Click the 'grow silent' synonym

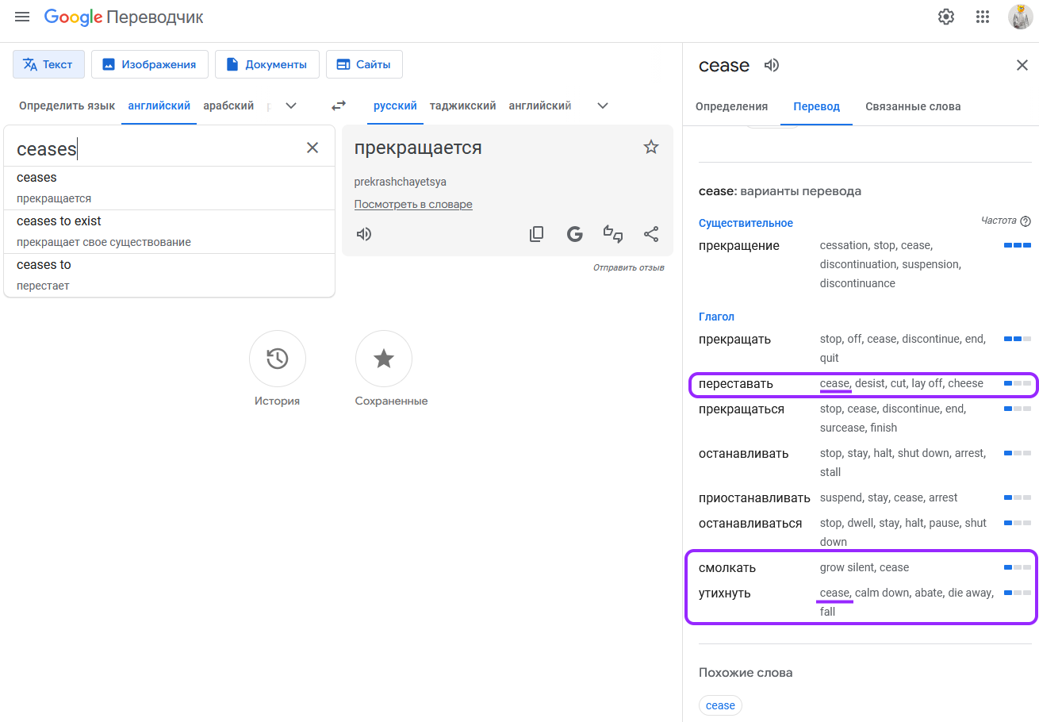(x=847, y=568)
